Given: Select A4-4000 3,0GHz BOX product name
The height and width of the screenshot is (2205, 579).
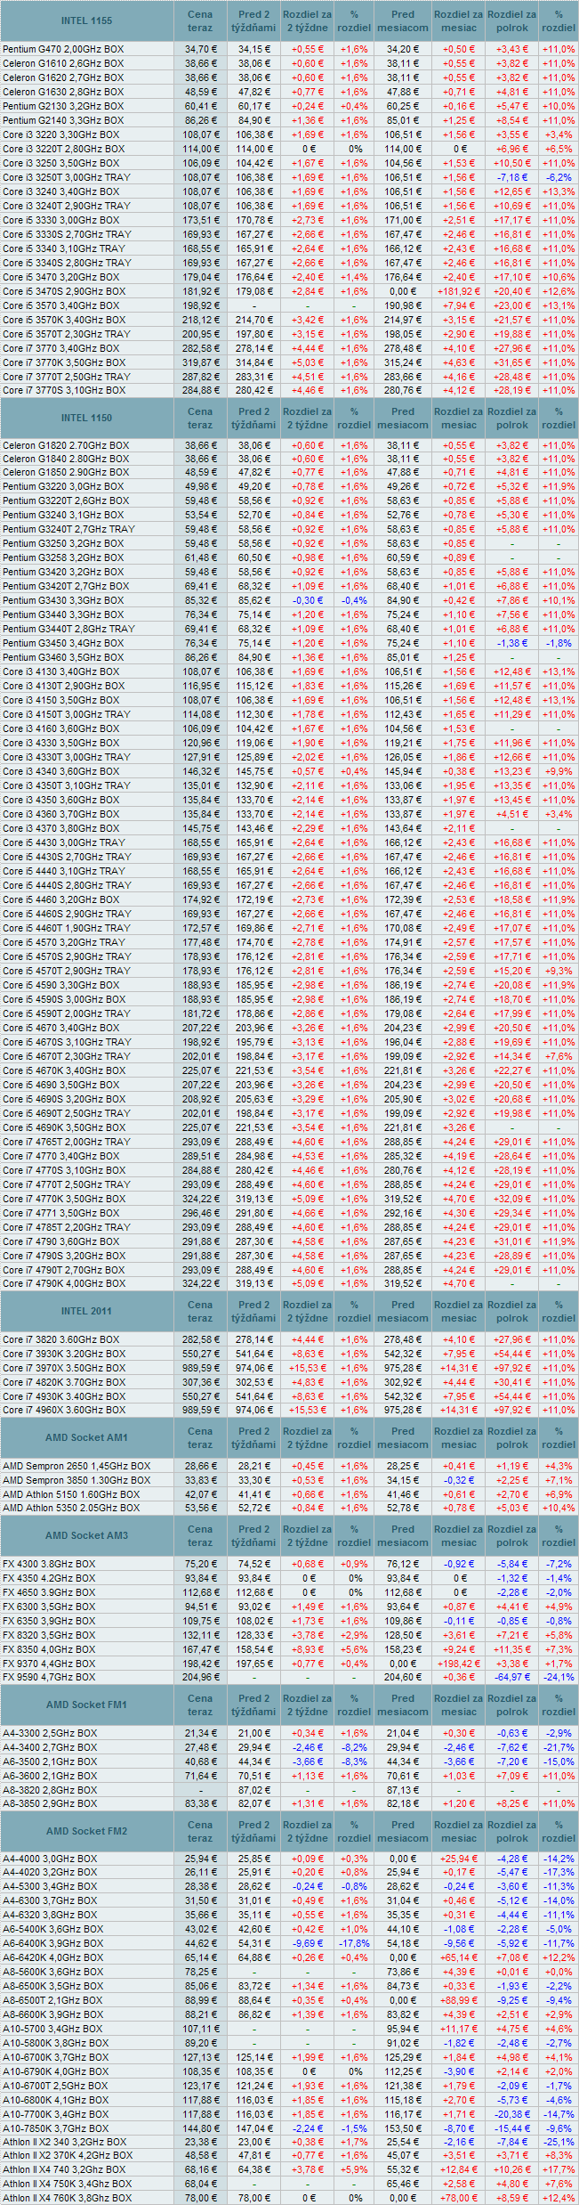Looking at the screenshot, I should 51,1859.
